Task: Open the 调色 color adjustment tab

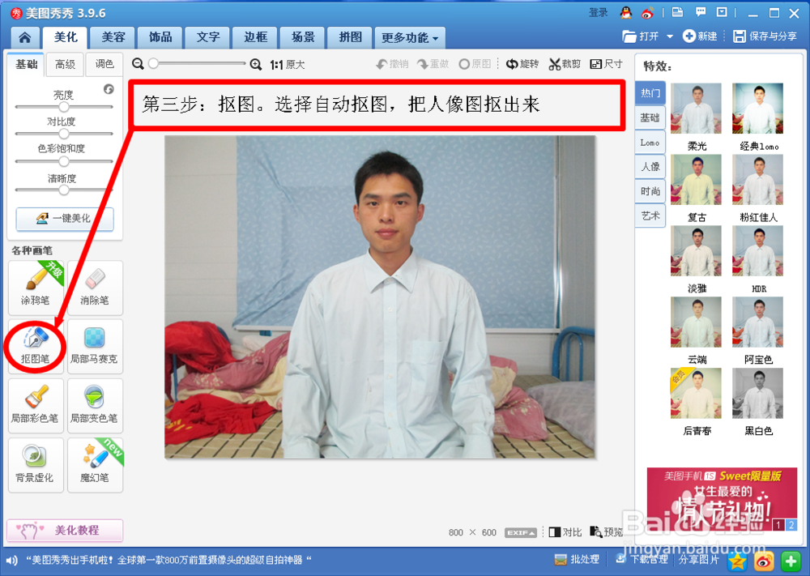Action: (104, 64)
